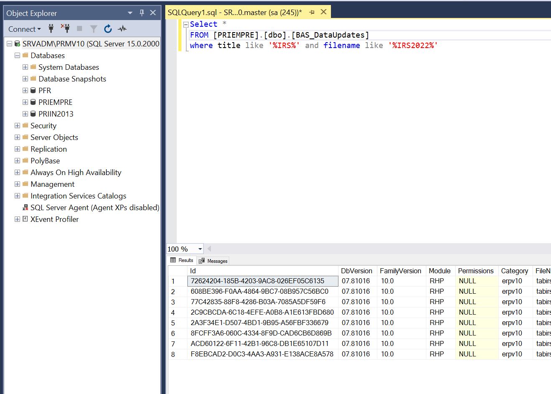
Task: Refresh the Object Explorer tree
Action: [x=108, y=29]
